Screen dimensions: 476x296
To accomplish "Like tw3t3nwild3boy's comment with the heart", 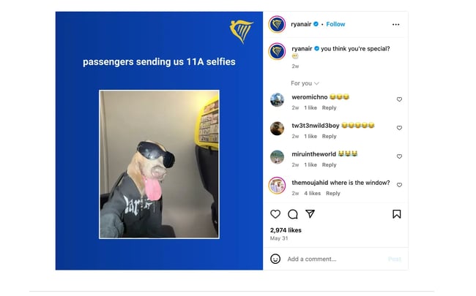I will [x=399, y=128].
